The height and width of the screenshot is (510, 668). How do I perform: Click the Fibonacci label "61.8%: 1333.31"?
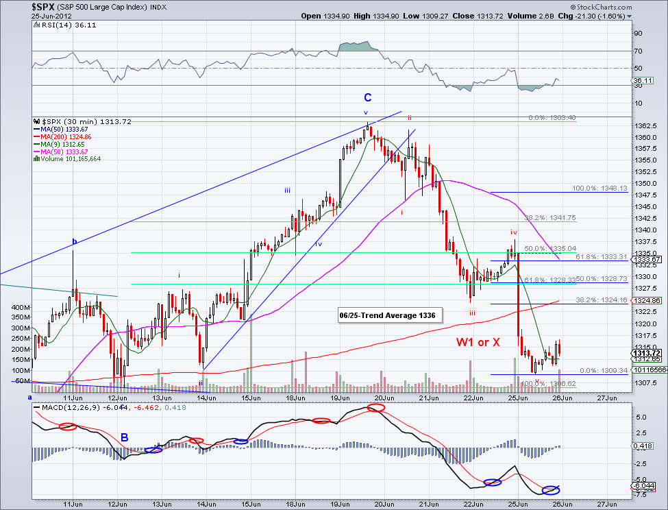point(602,257)
